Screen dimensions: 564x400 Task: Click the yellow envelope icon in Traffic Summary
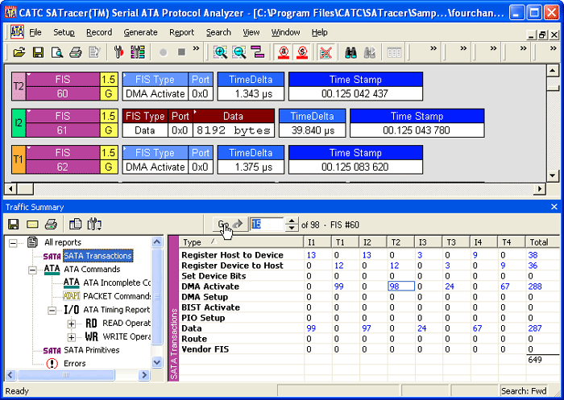pyautogui.click(x=32, y=225)
